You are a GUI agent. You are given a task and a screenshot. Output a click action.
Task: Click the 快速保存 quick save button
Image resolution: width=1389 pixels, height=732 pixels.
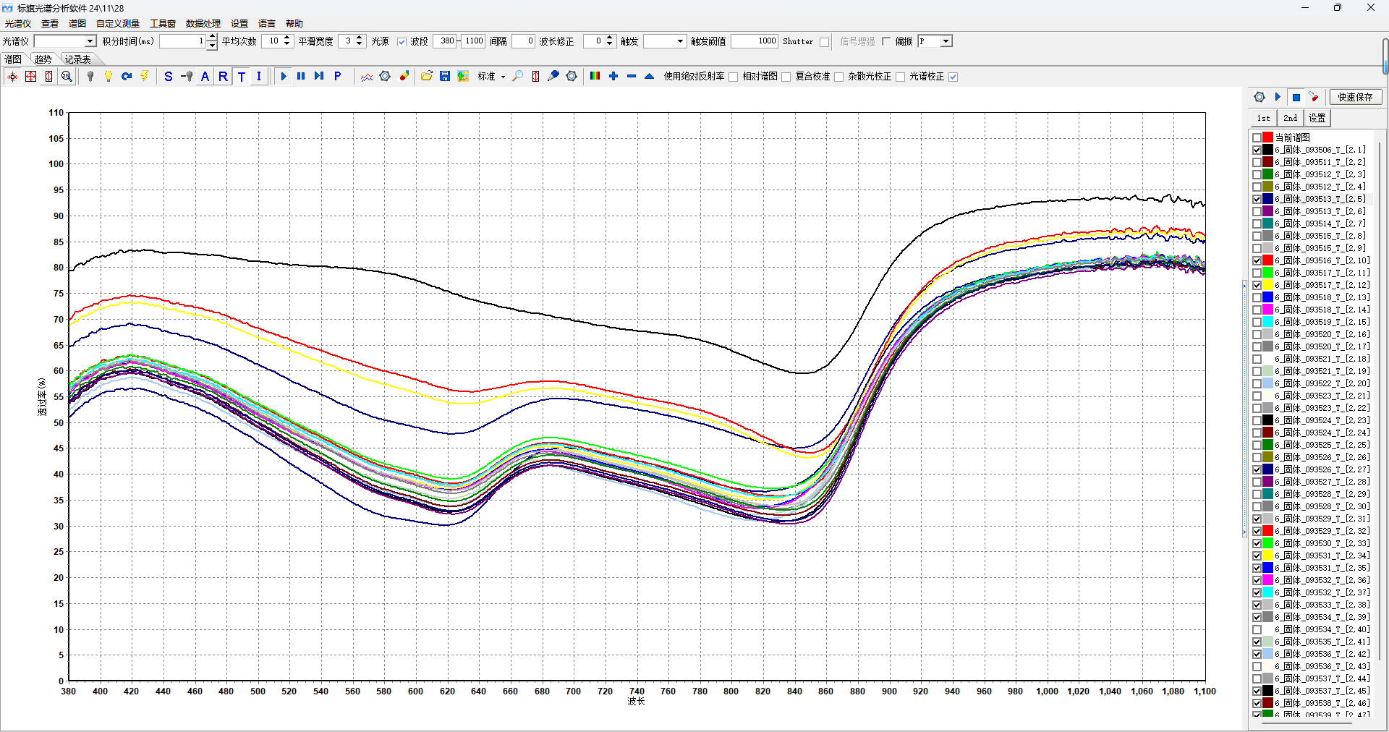point(1355,97)
